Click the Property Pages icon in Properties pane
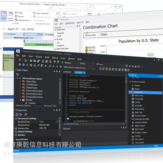The width and height of the screenshot is (163, 163). pyautogui.click(x=26, y=115)
